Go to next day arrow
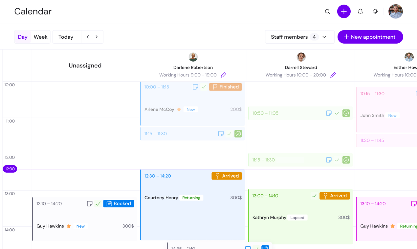417x249 pixels. 97,37
